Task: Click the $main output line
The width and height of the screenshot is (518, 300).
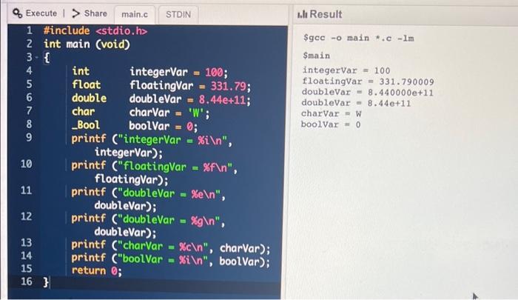Action: (x=317, y=56)
